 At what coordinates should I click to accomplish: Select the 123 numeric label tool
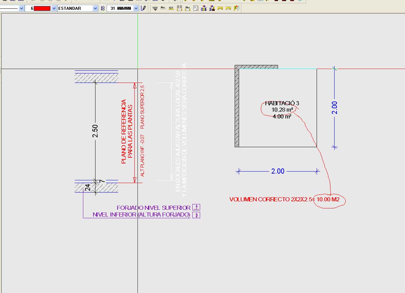tap(171, 8)
